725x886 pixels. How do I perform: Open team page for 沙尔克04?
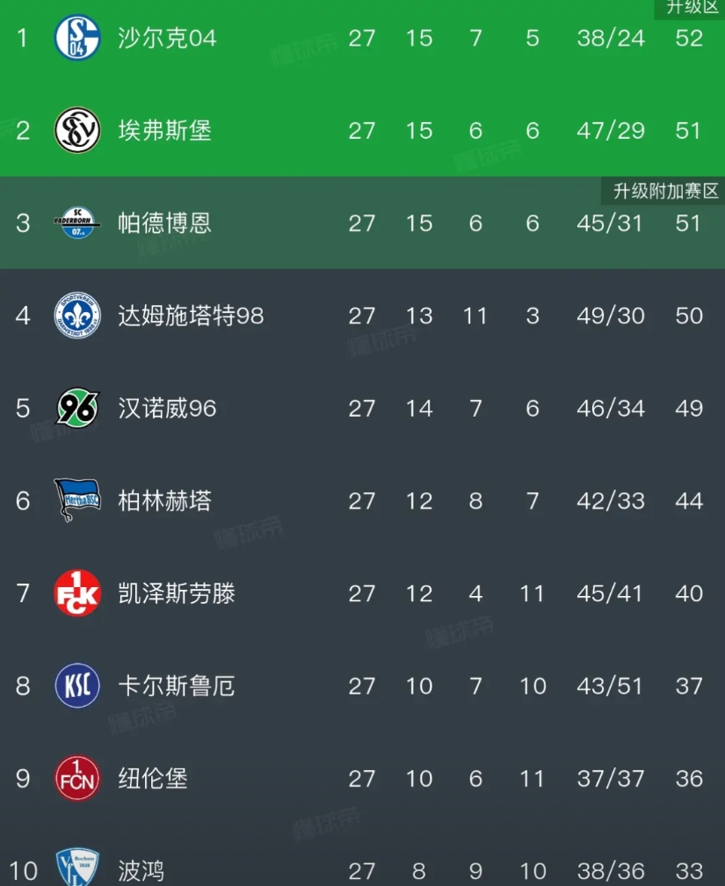tap(167, 38)
